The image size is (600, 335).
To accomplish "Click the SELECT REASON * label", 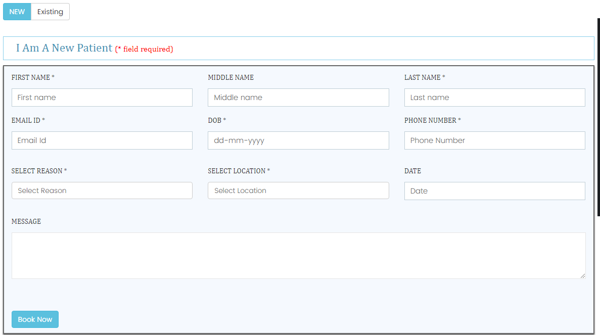I will pyautogui.click(x=39, y=171).
